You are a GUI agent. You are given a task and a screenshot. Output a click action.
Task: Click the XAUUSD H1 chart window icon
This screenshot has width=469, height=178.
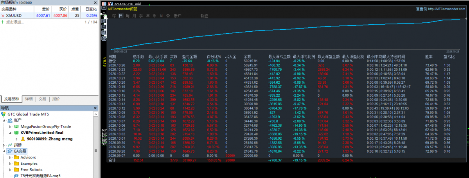(x=111, y=4)
